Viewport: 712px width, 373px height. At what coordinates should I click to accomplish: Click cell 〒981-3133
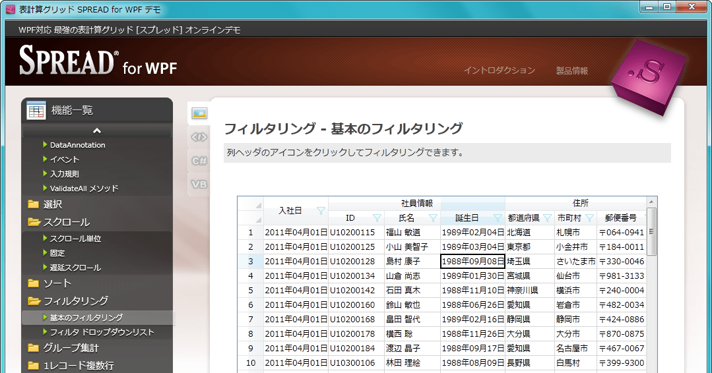click(x=622, y=276)
